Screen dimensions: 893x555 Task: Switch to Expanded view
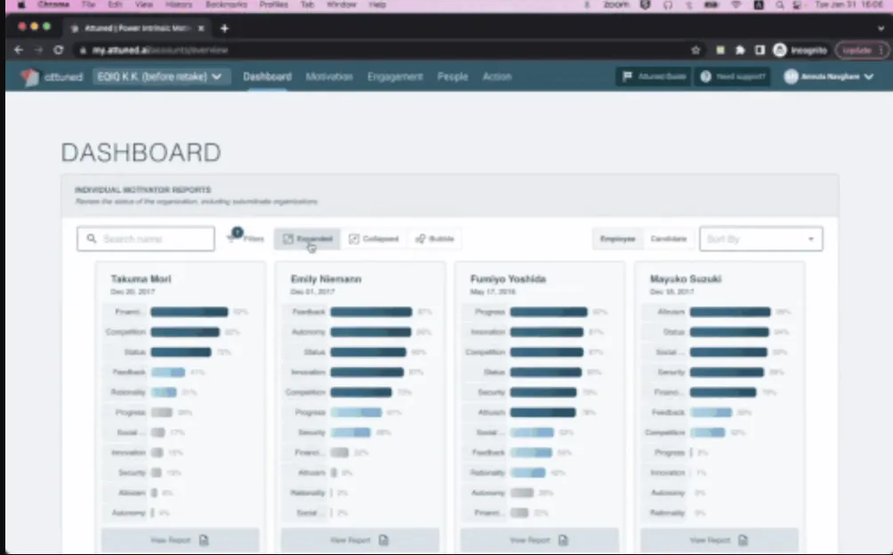[x=307, y=239]
